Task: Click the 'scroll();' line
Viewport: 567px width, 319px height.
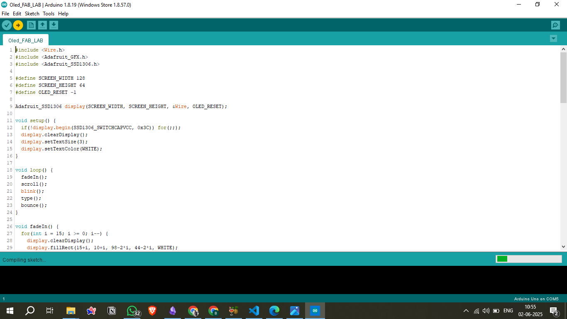Action: coord(34,184)
